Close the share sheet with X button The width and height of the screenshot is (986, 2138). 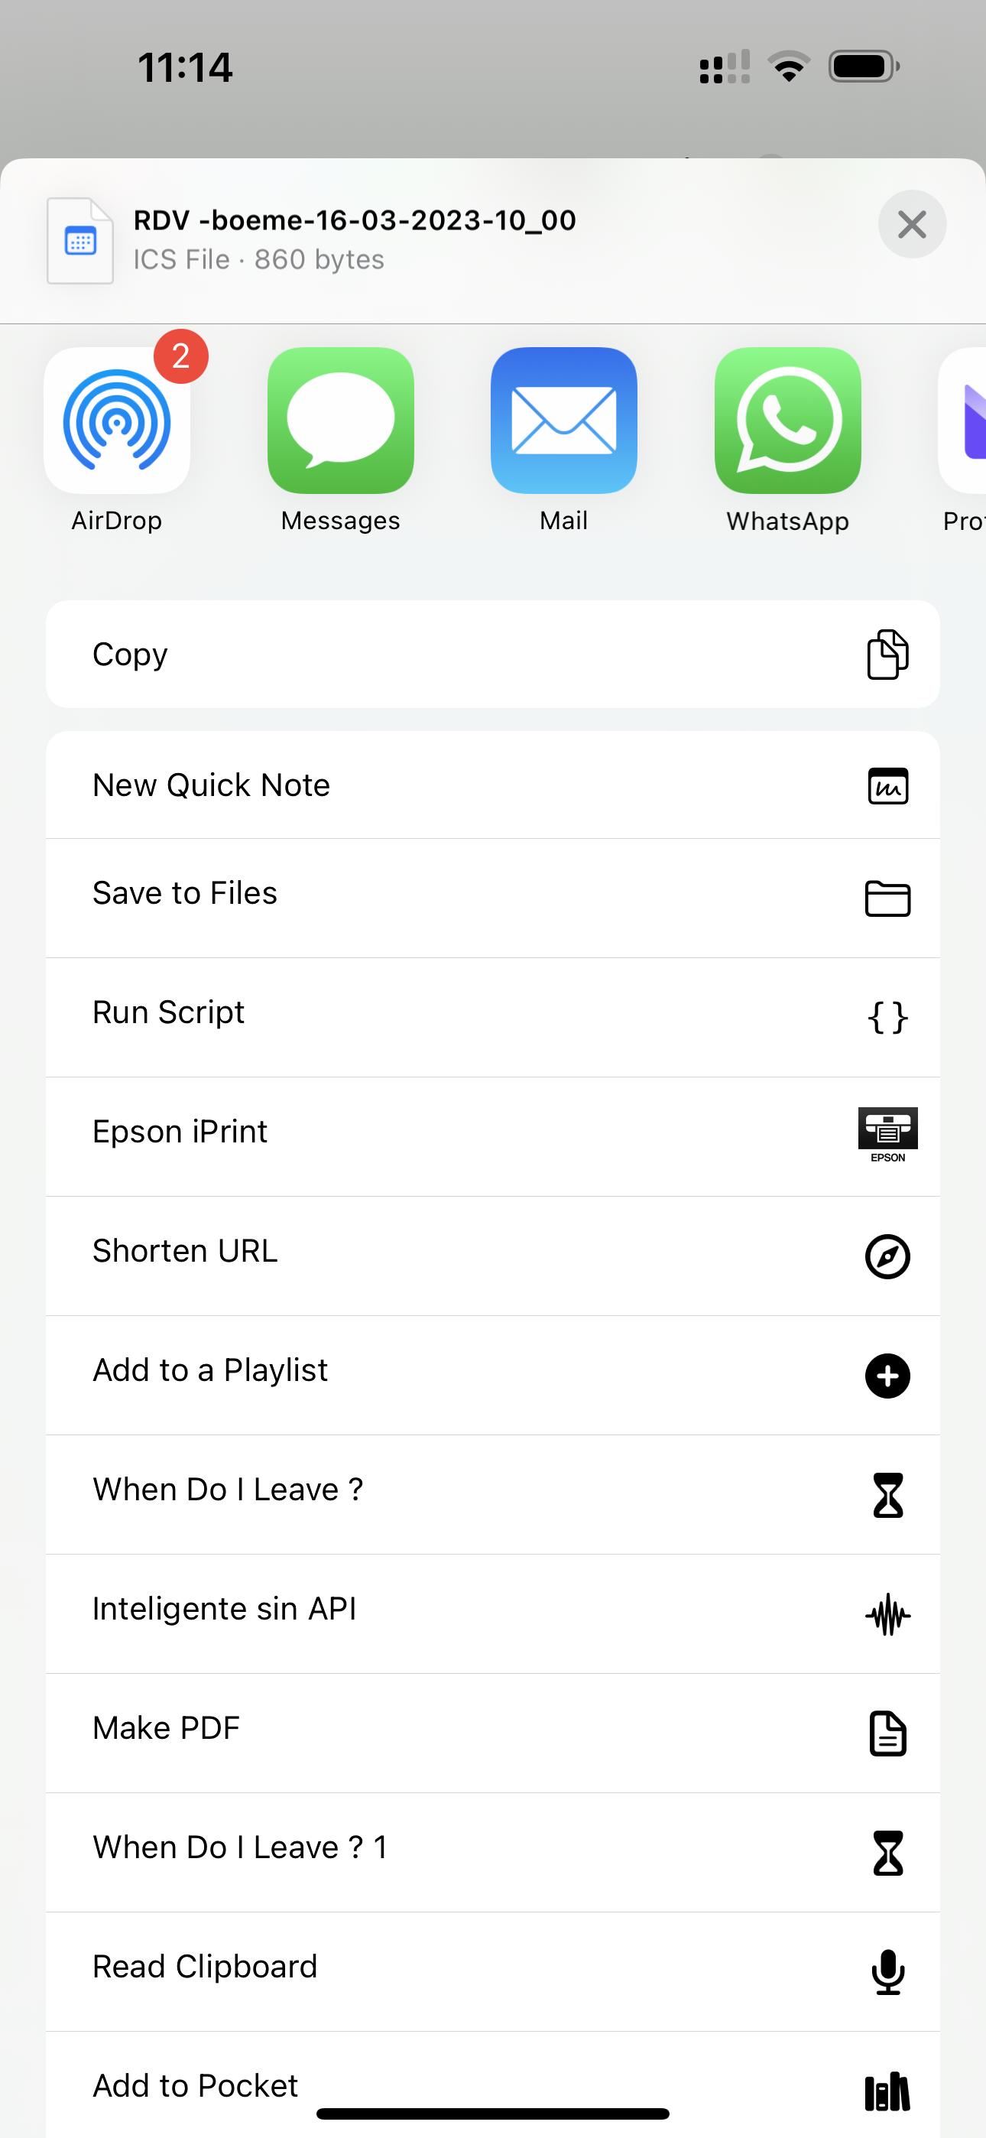(911, 224)
